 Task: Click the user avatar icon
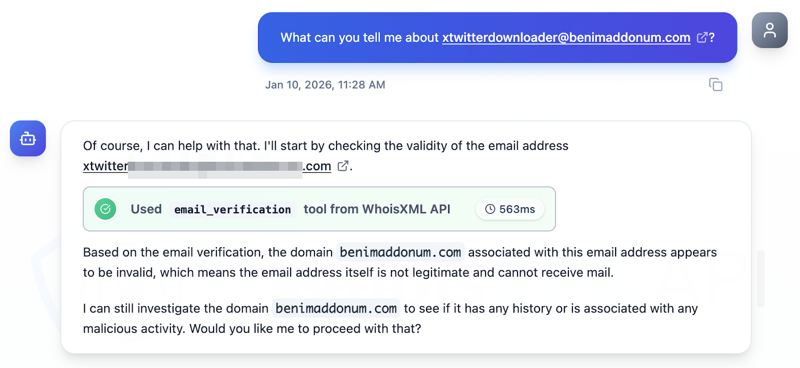(x=769, y=30)
